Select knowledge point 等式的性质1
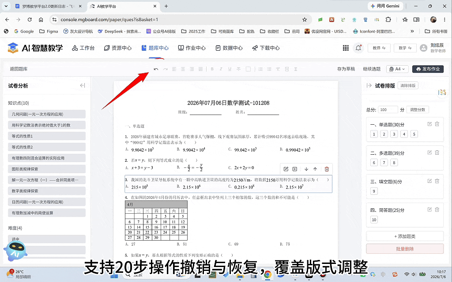 pos(47,136)
